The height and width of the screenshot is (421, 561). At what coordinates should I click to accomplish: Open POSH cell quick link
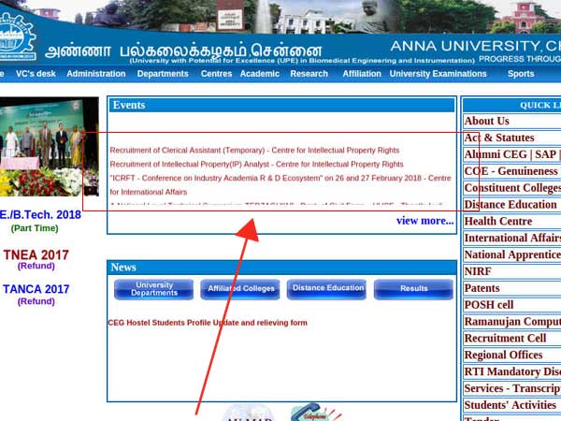[511, 305]
